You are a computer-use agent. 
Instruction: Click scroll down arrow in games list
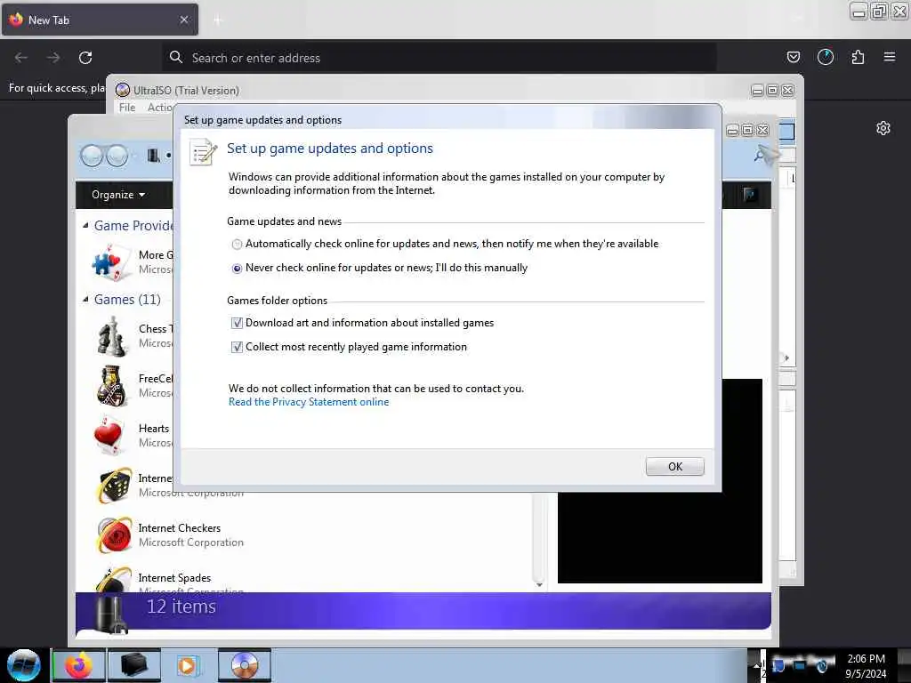(x=539, y=585)
